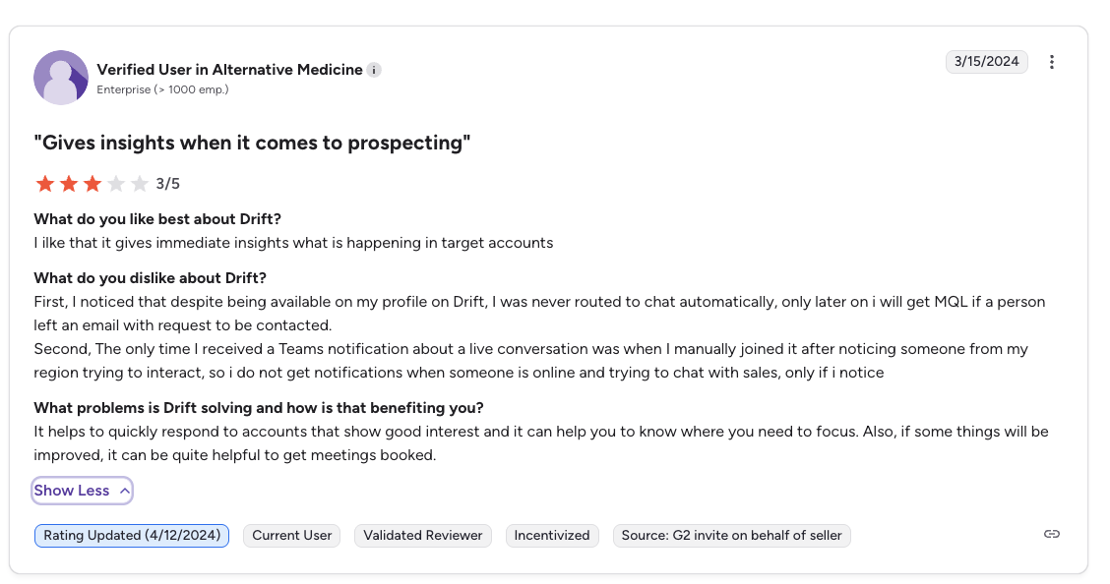Click the Show Less chevron arrow
1110x584 pixels.
pyautogui.click(x=122, y=490)
